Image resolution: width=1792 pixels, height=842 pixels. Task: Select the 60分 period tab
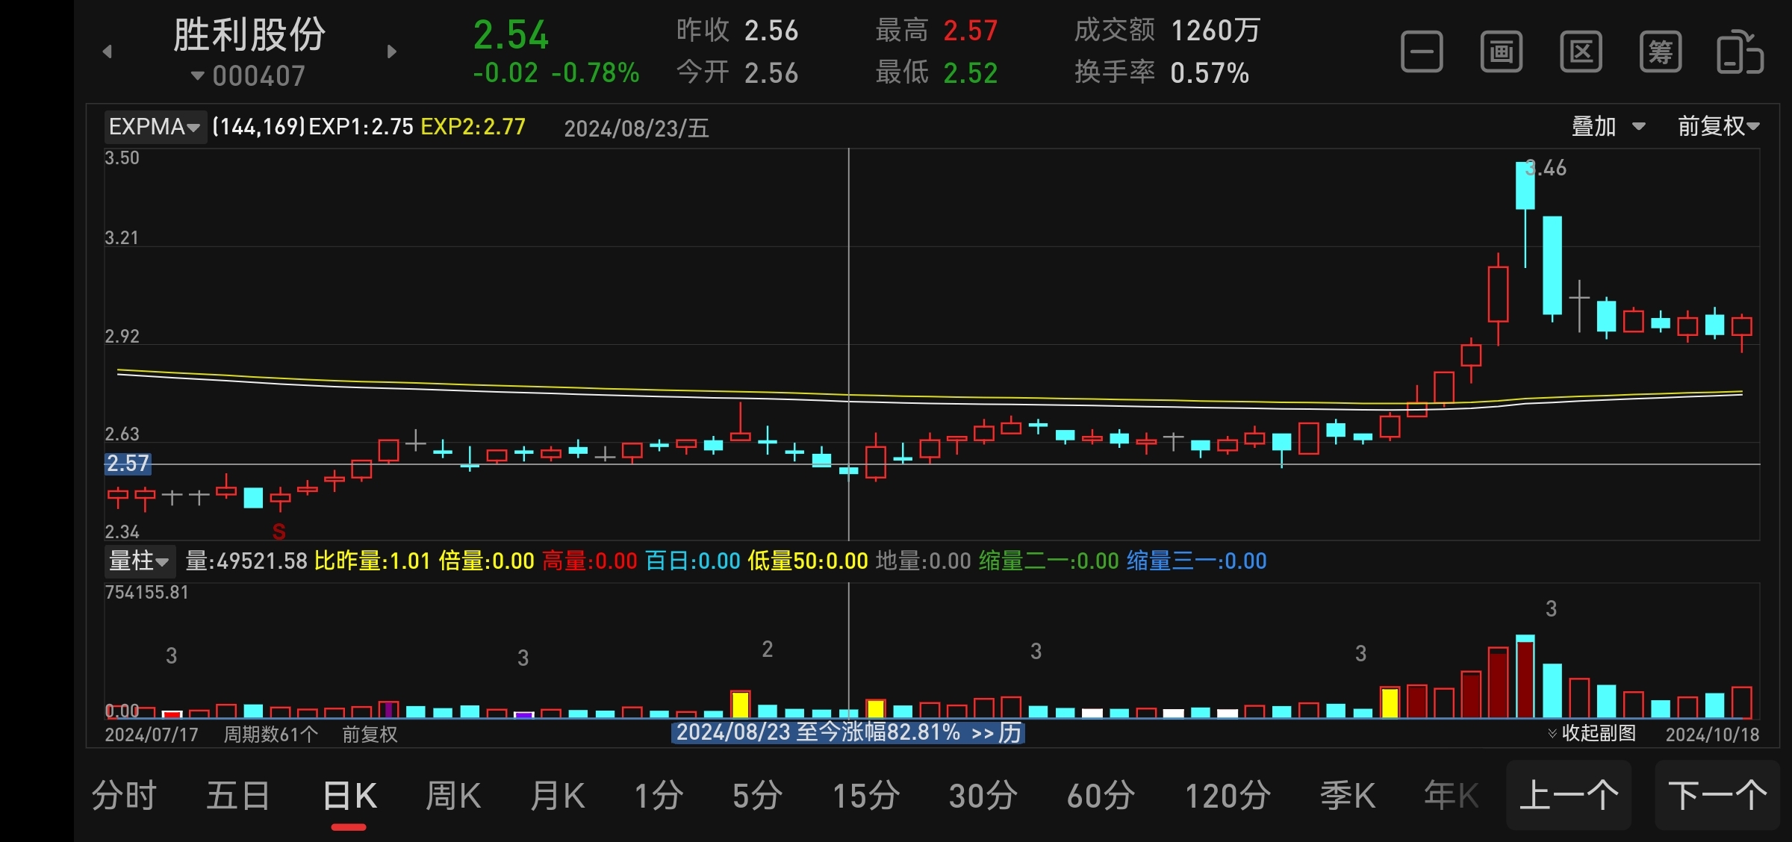[1101, 796]
